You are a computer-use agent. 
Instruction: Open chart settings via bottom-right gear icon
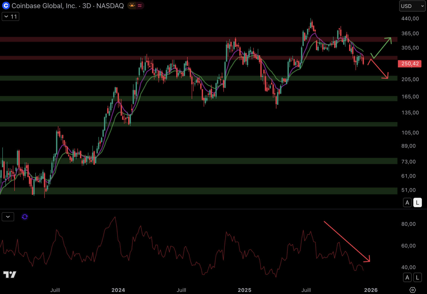pos(413,290)
